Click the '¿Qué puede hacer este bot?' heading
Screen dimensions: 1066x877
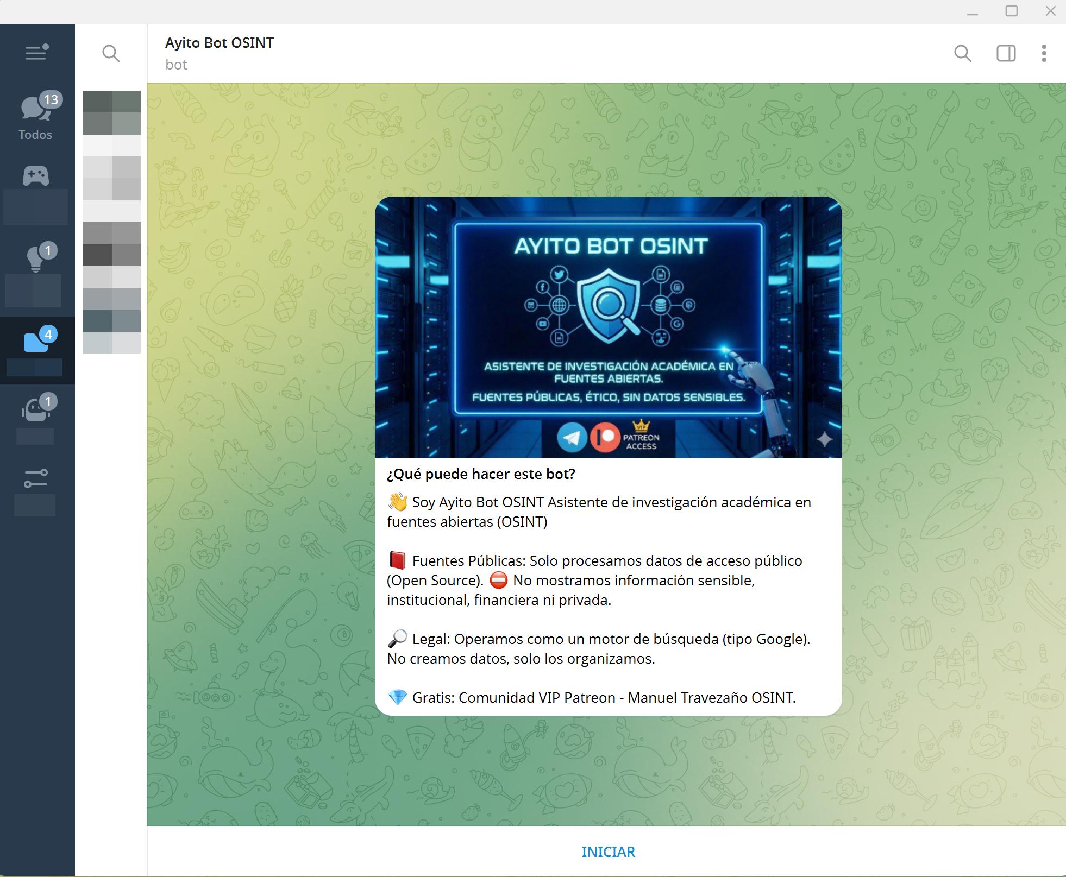pyautogui.click(x=481, y=474)
